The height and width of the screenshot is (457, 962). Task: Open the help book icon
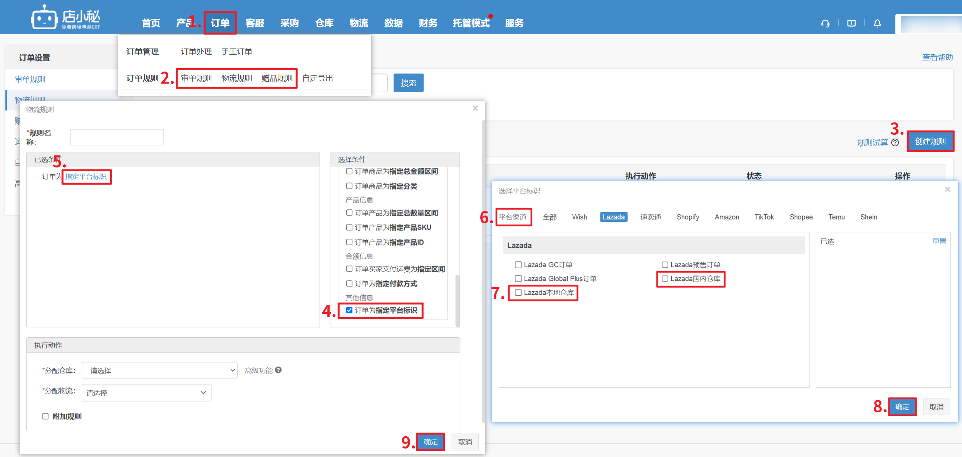(x=851, y=23)
